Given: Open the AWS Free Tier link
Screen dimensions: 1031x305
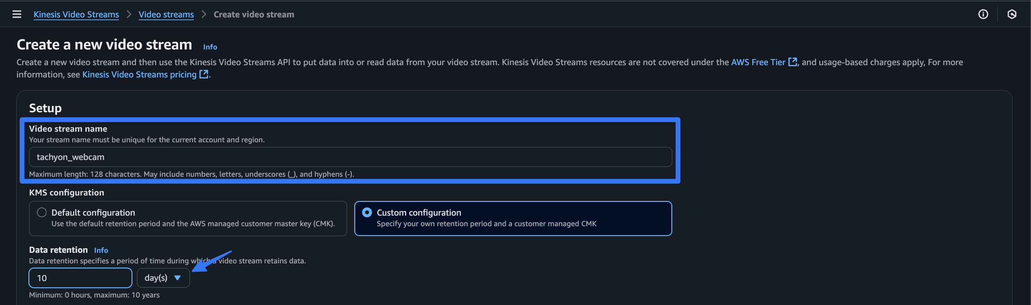Looking at the screenshot, I should click(758, 62).
